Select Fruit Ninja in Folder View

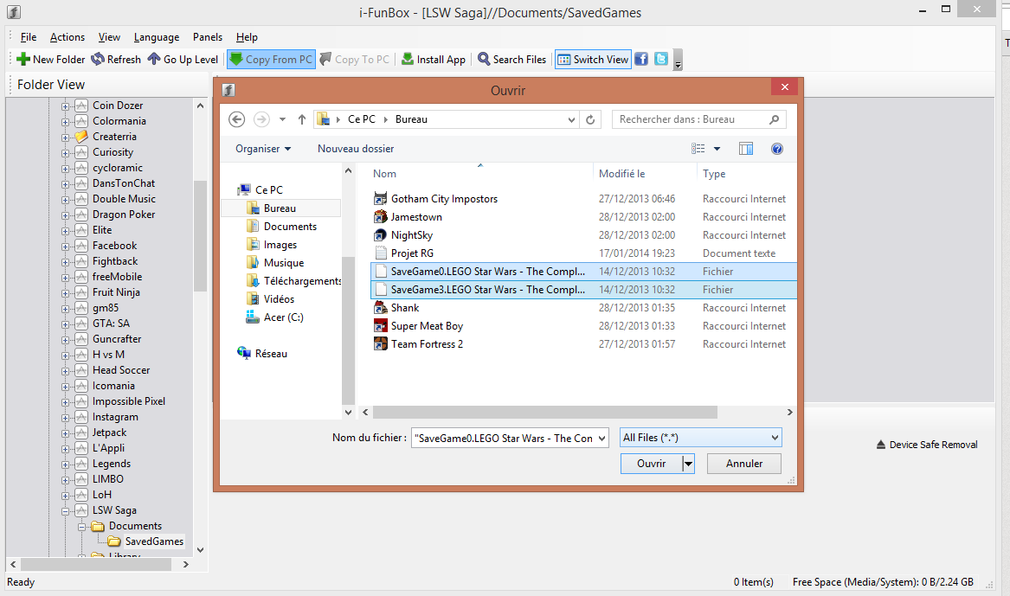coord(116,292)
